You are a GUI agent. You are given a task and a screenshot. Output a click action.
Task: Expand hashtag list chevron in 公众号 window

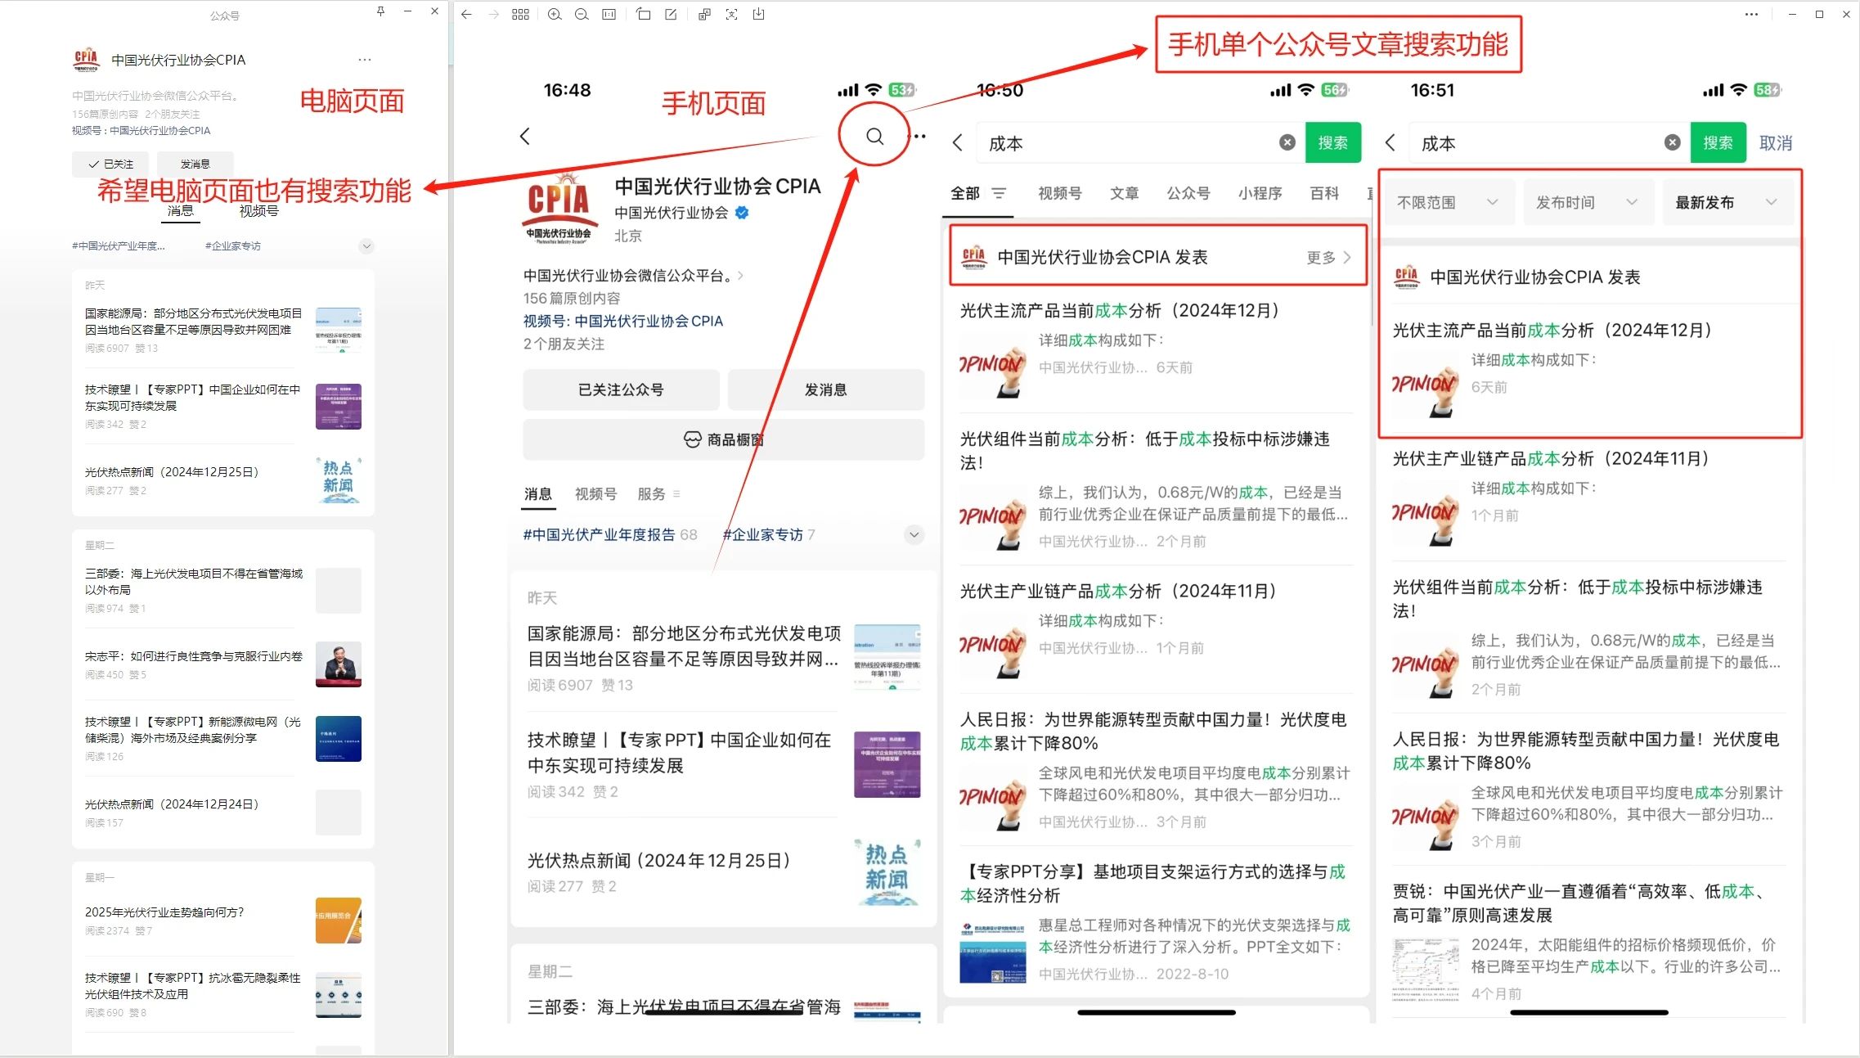[x=366, y=245]
